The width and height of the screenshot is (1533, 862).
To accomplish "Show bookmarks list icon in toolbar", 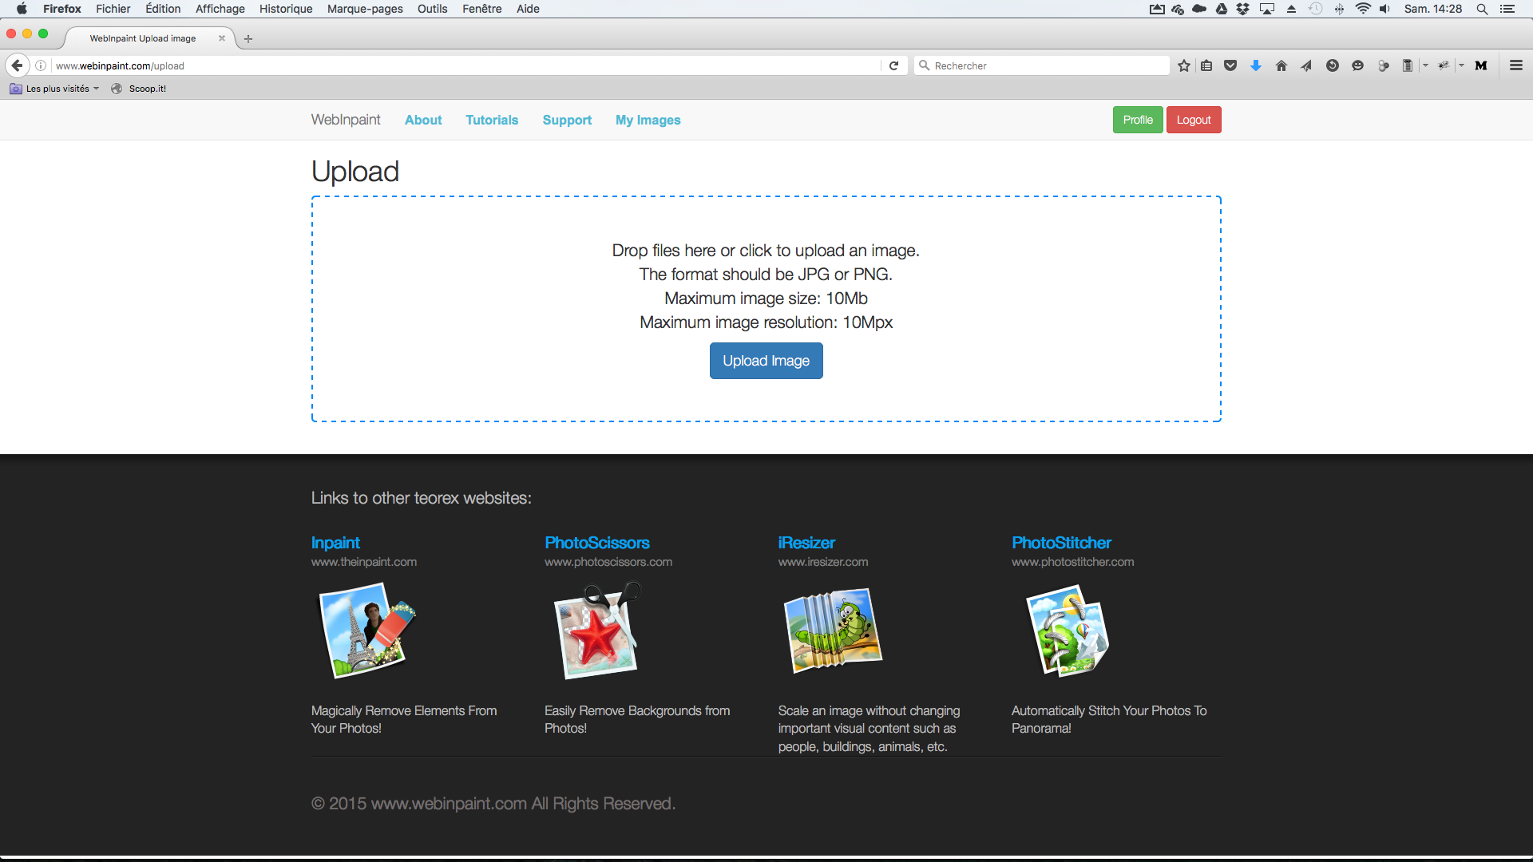I will tap(1206, 65).
